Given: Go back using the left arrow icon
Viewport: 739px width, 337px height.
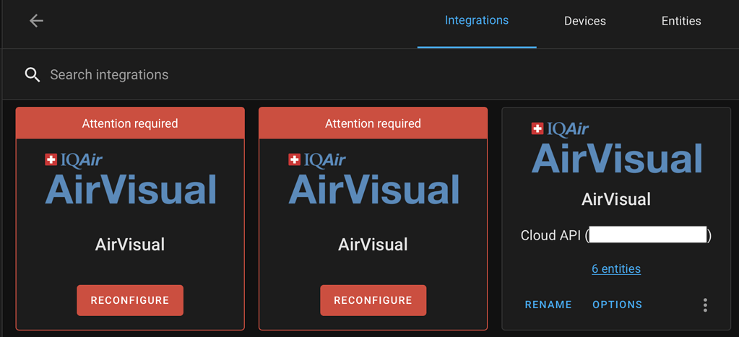Looking at the screenshot, I should click(36, 21).
